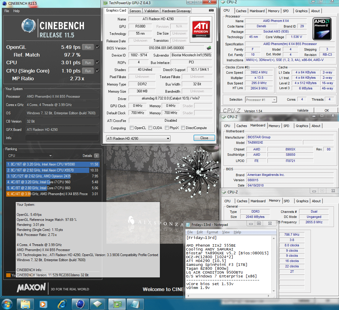Viewport: 339px width, 310px height.
Task: Click the Cinebench sphere icon in title bar
Action: (4, 4)
